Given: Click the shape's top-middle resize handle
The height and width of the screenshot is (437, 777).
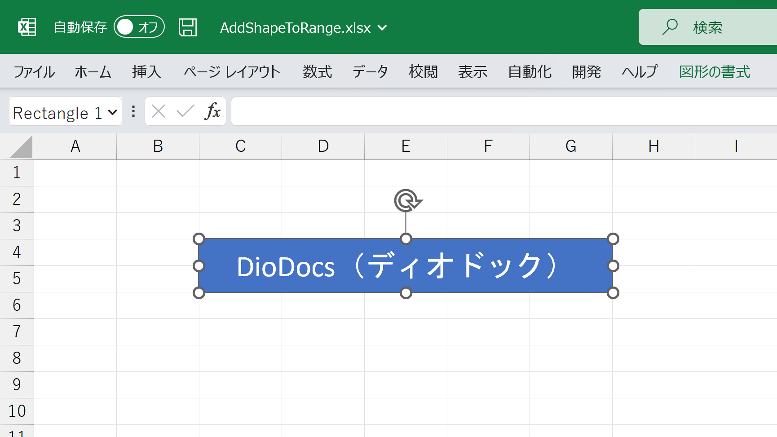Looking at the screenshot, I should click(x=406, y=239).
